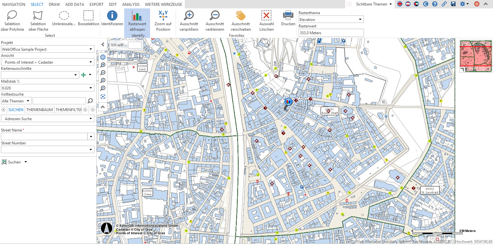The width and height of the screenshot is (493, 251).
Task: Open help via the question mark icon
Action: pyautogui.click(x=434, y=4)
